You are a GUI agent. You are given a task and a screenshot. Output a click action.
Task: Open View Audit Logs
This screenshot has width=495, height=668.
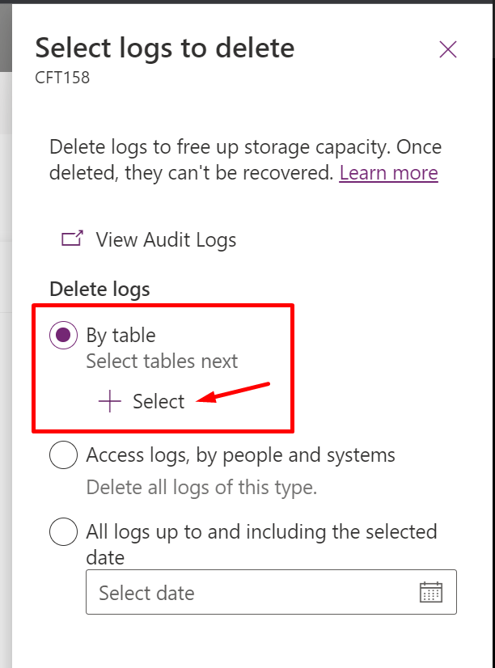pyautogui.click(x=165, y=239)
